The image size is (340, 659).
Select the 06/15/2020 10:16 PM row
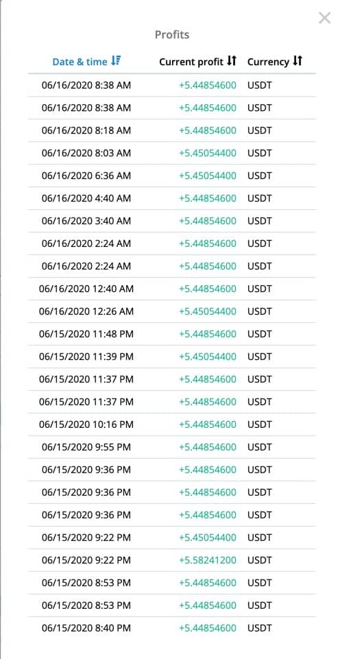172,425
